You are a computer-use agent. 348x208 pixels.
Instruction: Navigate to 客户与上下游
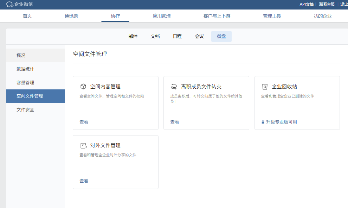point(217,15)
